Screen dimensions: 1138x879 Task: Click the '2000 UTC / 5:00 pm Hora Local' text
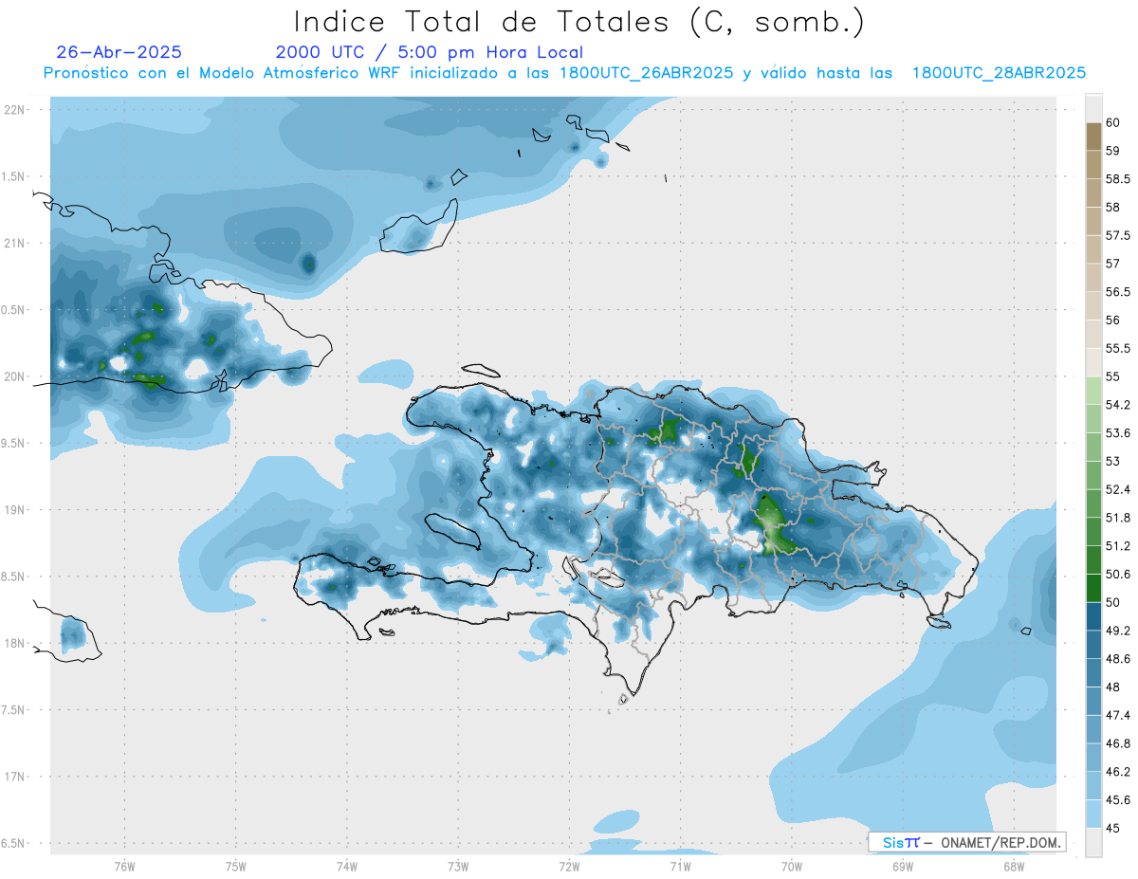pyautogui.click(x=430, y=53)
